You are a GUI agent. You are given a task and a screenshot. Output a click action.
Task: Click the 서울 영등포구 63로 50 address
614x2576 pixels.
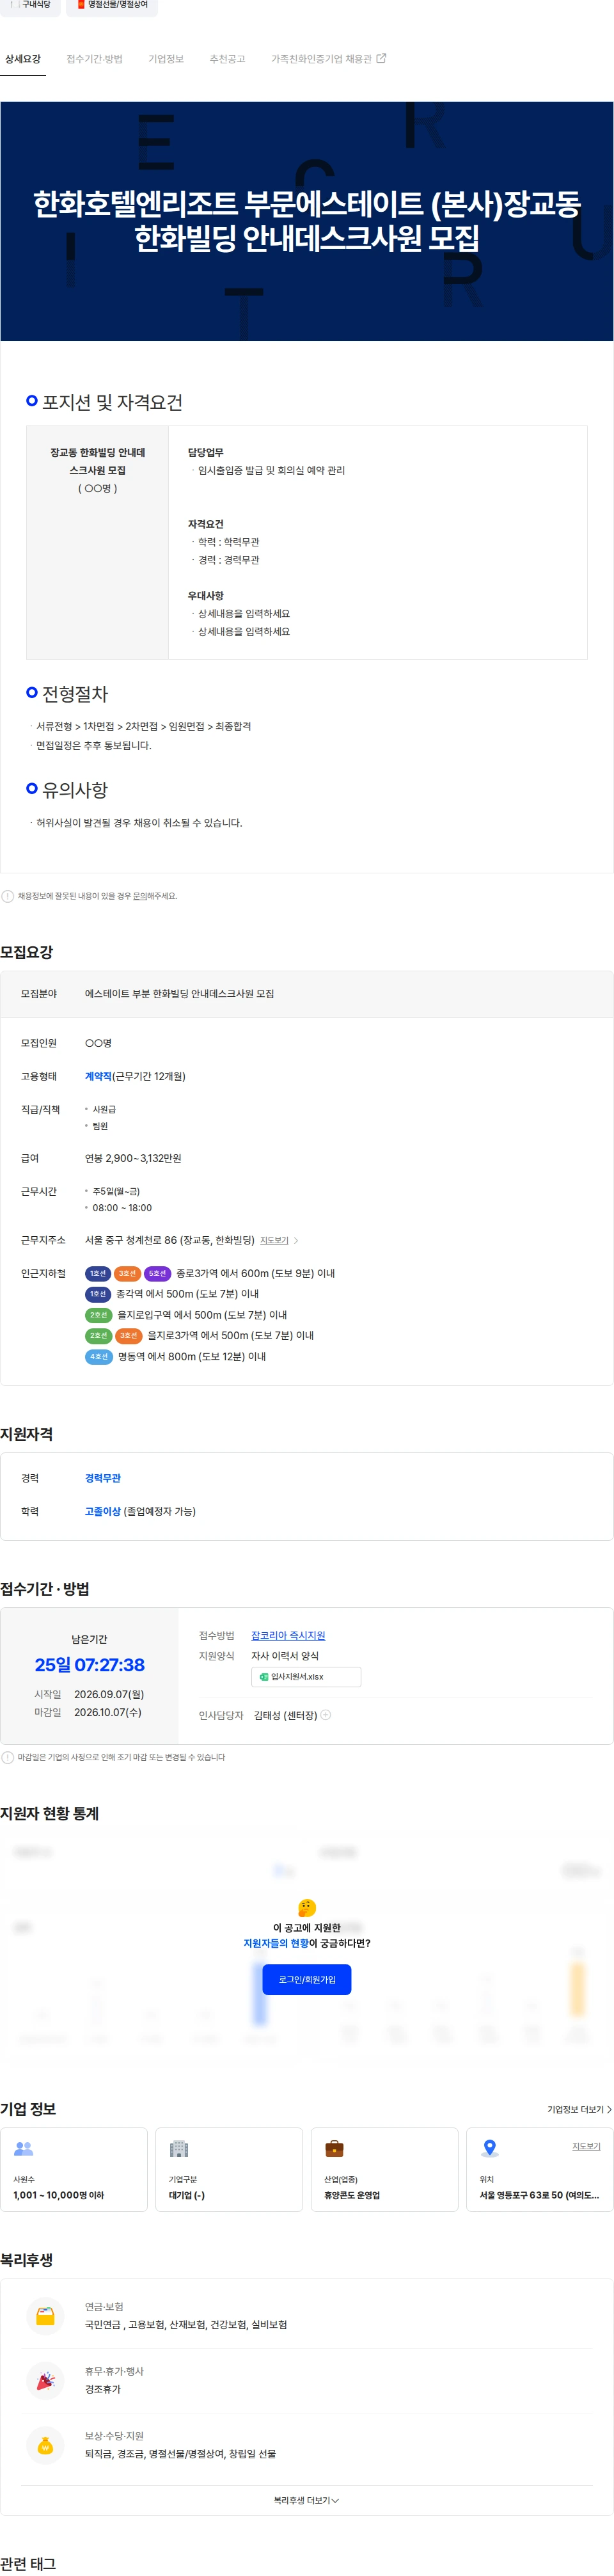coord(539,2195)
